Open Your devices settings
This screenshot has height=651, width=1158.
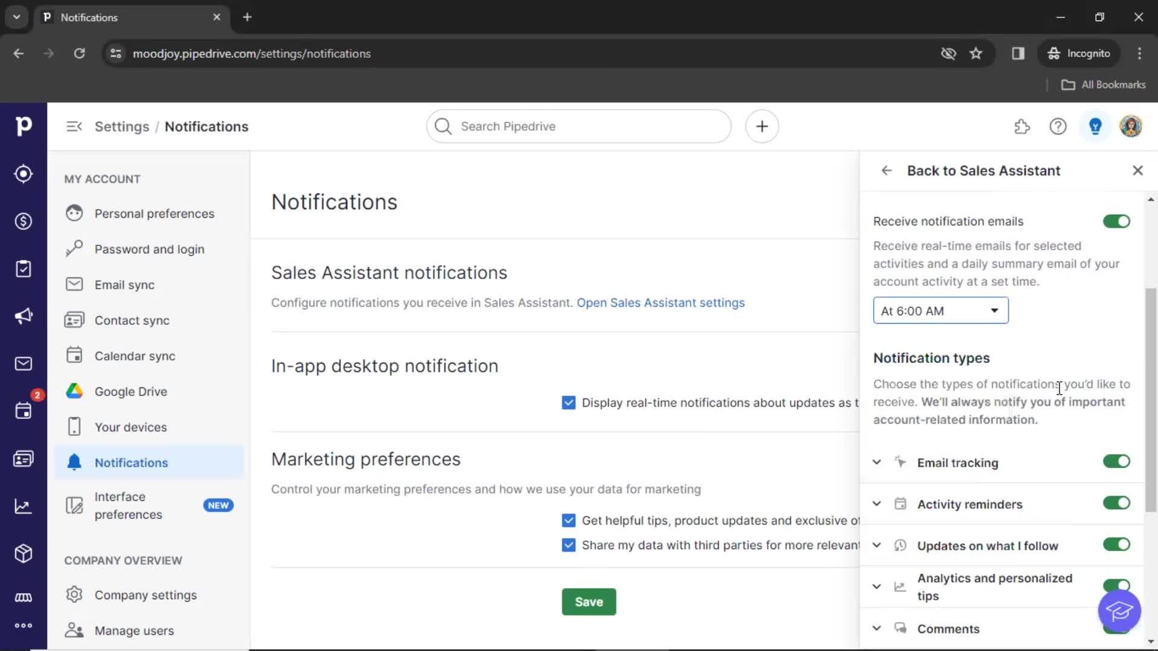149,427
